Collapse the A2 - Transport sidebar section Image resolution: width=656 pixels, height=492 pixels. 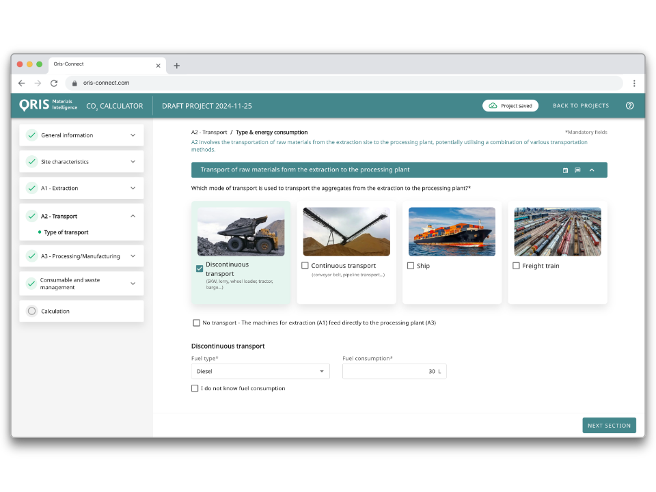(133, 215)
